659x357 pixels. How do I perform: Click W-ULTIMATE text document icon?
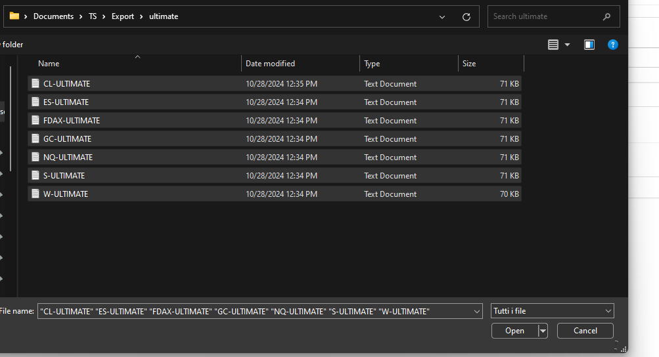click(35, 194)
